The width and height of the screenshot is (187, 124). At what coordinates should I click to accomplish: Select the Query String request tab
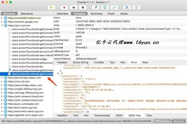(x=80, y=62)
